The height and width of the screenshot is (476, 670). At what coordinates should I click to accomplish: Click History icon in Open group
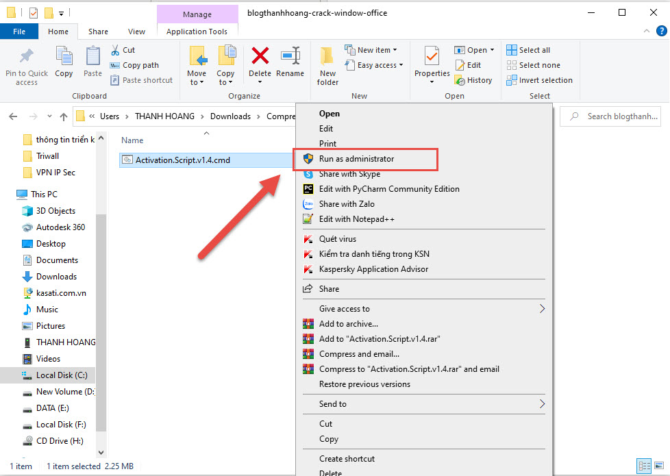click(473, 80)
